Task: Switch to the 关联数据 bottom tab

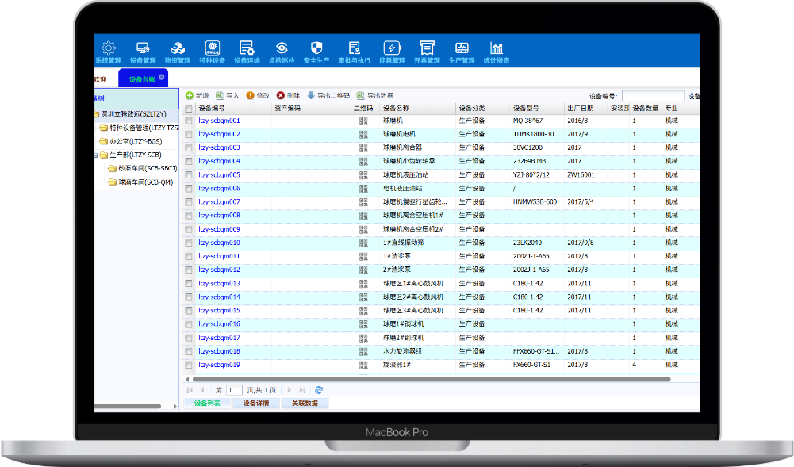Action: pos(304,404)
